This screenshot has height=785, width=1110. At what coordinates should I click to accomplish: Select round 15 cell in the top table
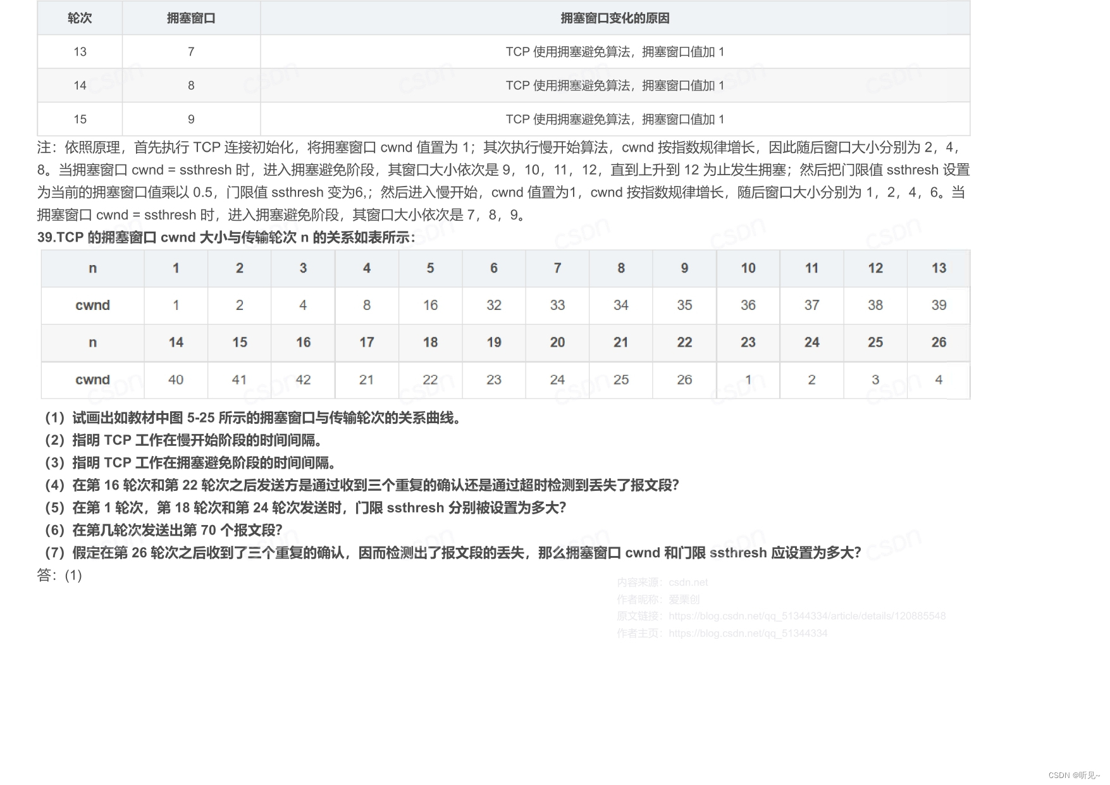(80, 120)
